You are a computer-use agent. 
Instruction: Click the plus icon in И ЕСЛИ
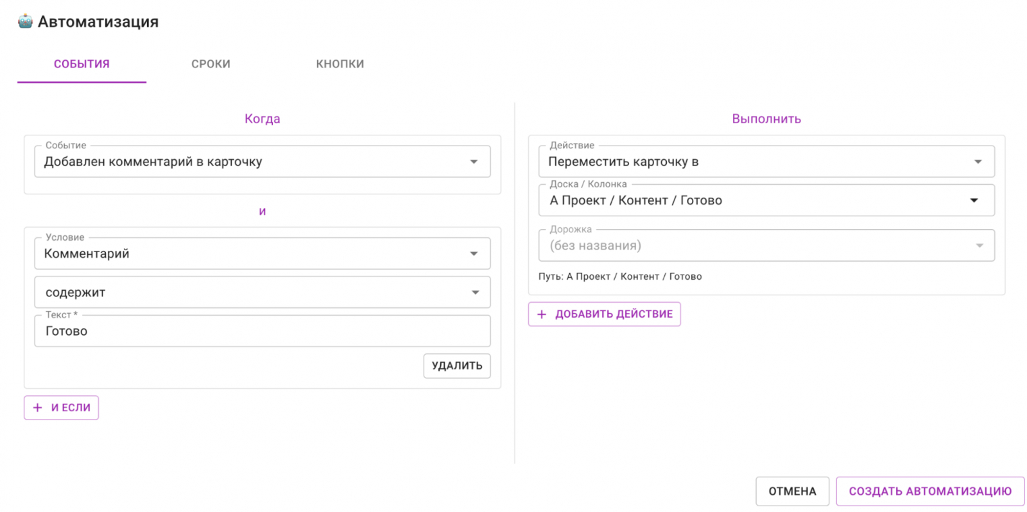click(37, 407)
